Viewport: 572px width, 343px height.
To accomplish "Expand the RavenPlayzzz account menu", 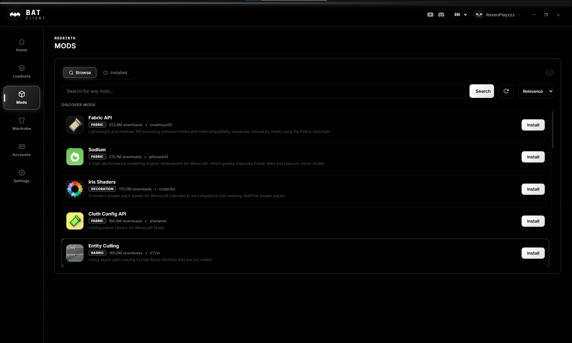I will click(498, 15).
